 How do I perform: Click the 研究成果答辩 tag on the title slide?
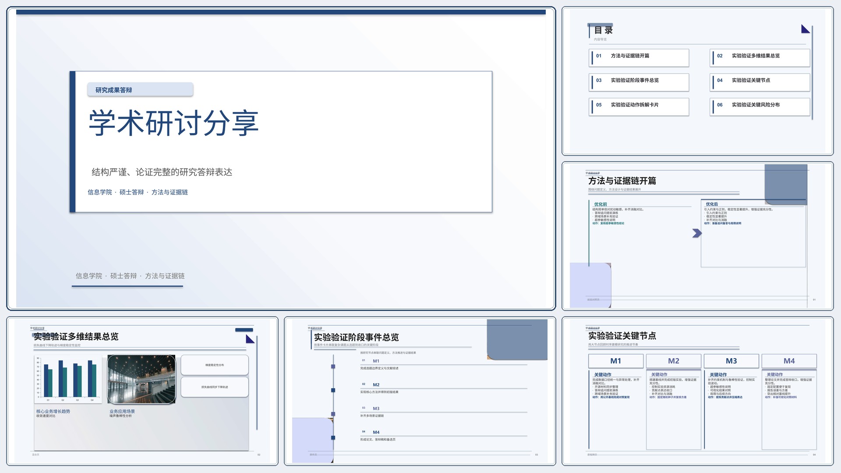[140, 89]
